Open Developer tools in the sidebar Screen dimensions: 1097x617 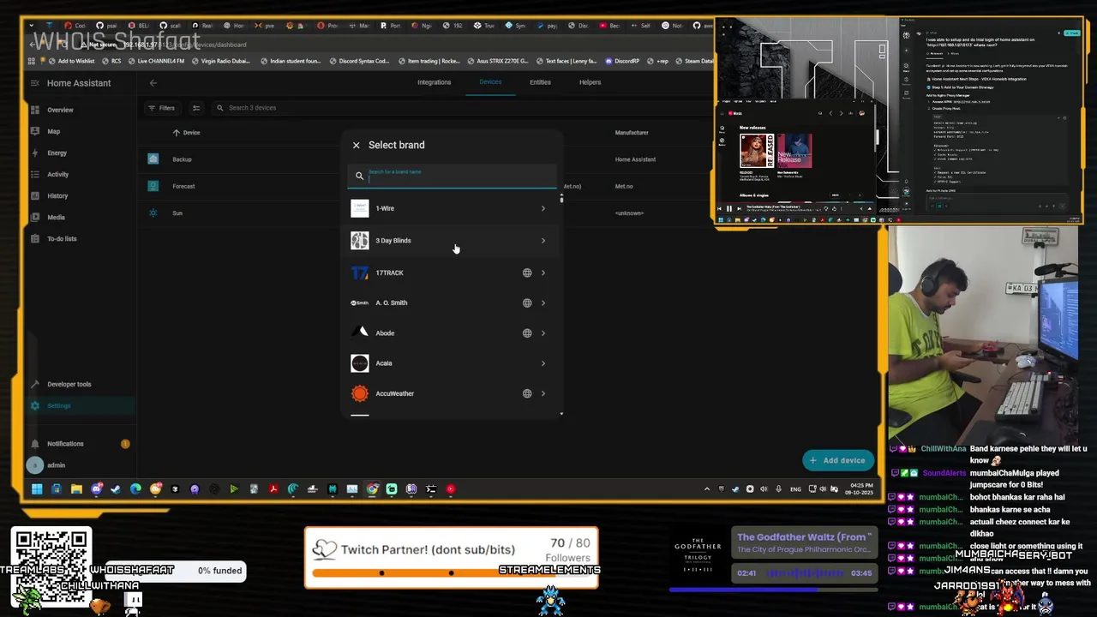coord(81,384)
